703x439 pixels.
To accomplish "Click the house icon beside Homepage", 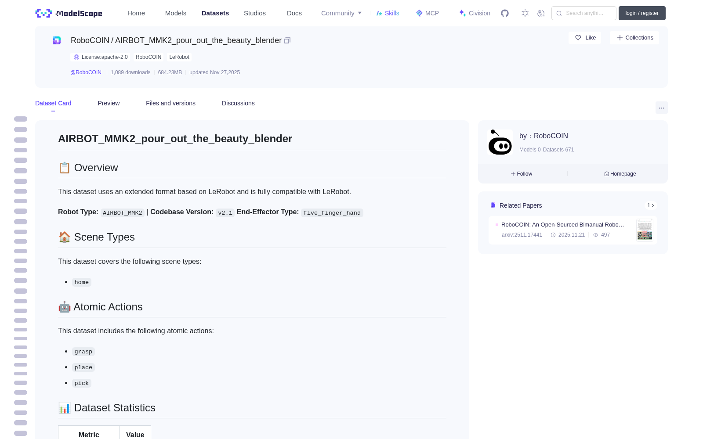I will pyautogui.click(x=607, y=174).
